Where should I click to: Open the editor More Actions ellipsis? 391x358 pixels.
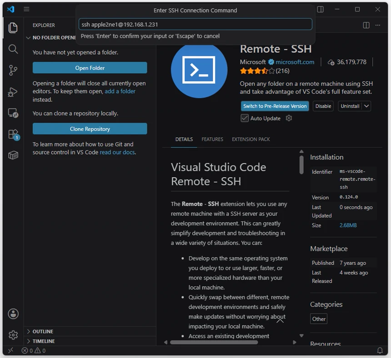click(x=378, y=25)
